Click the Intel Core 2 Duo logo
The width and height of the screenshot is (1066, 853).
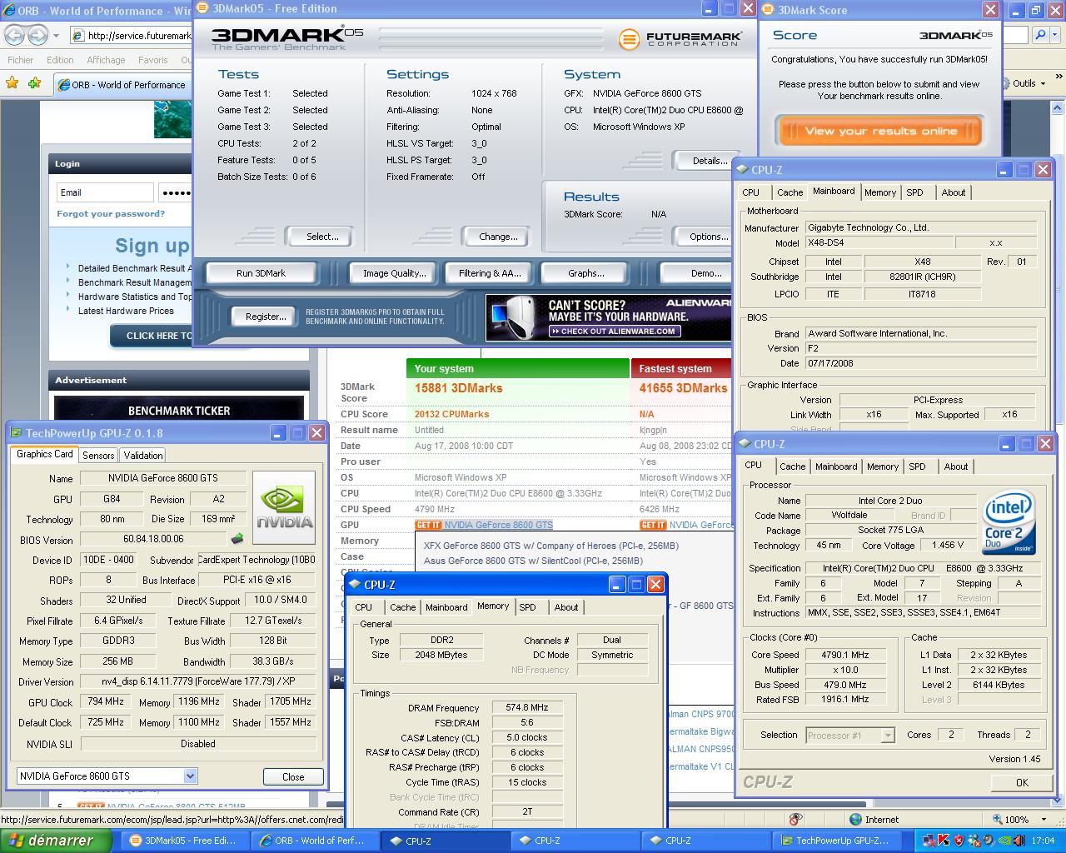pos(1009,522)
